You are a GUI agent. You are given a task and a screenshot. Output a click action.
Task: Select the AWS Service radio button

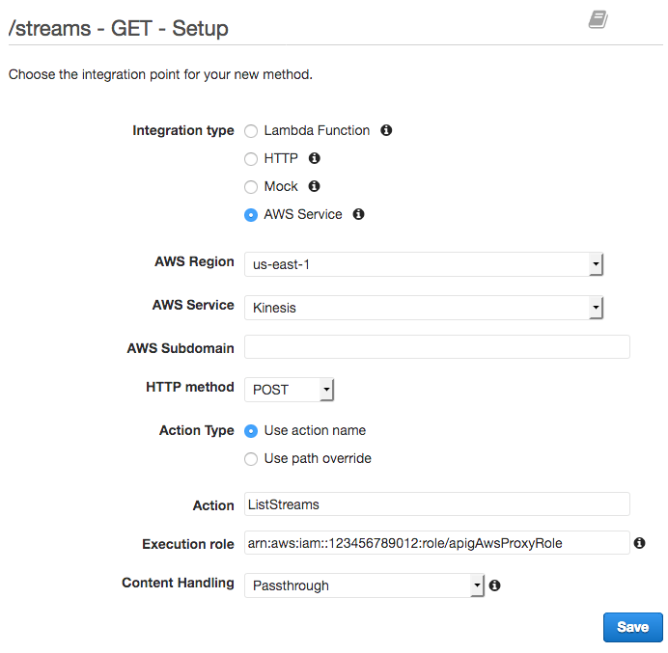(x=251, y=215)
